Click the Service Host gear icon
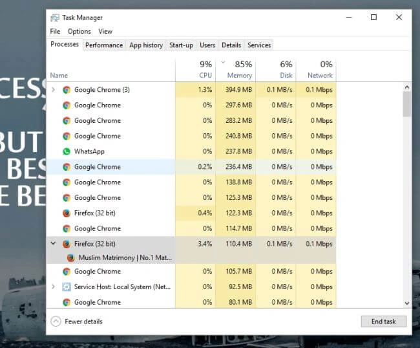 click(67, 287)
